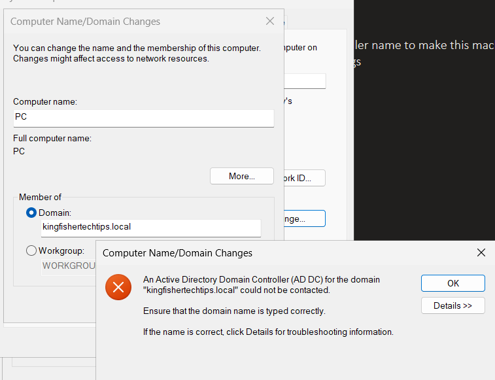Open the More... settings button
The height and width of the screenshot is (380, 495).
[242, 176]
